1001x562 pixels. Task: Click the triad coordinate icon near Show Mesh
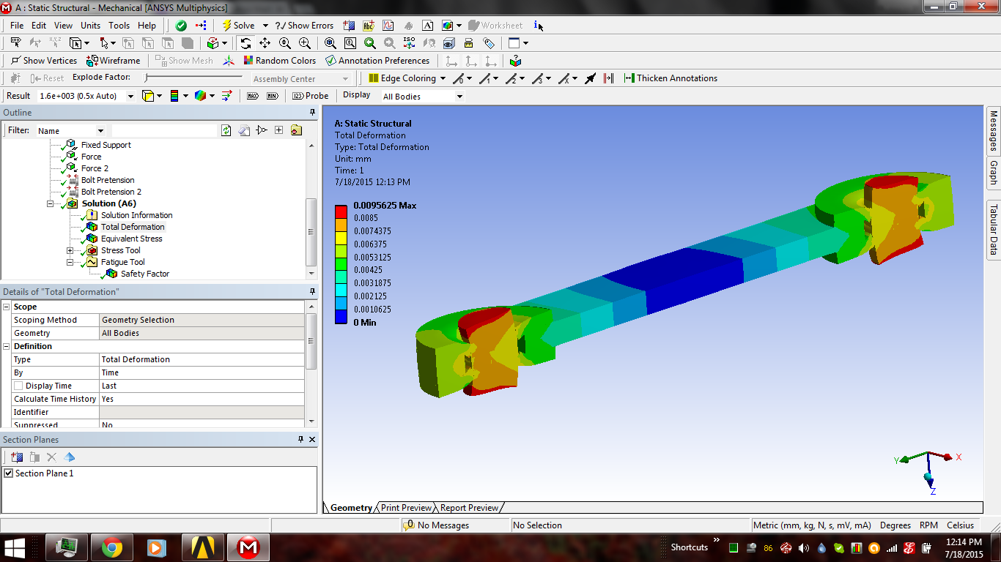pos(229,61)
